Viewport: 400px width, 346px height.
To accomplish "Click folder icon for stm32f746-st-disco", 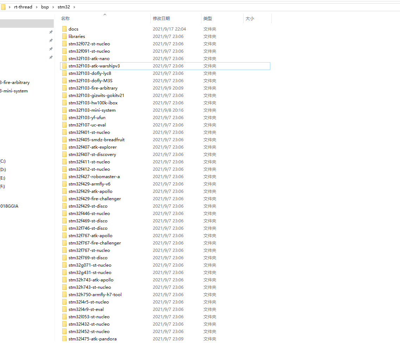I will (64, 228).
